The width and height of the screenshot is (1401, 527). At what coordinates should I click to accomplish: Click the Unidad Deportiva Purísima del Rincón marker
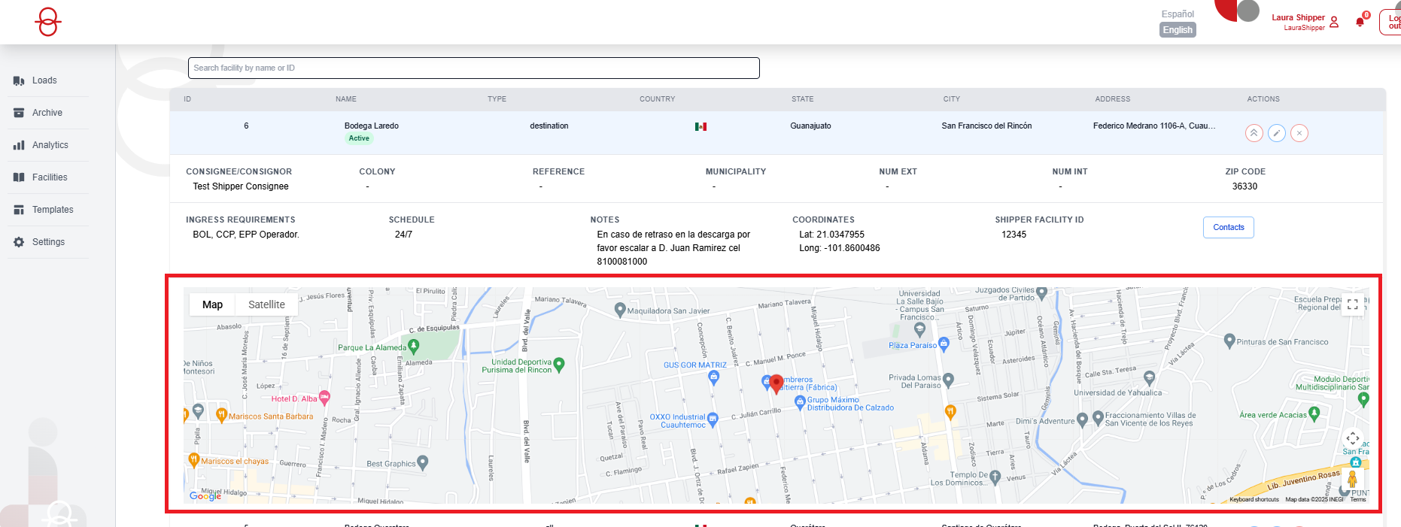tap(559, 365)
